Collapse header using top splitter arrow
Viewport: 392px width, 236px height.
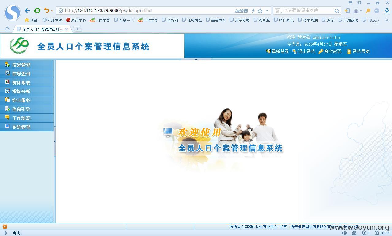coord(196,59)
